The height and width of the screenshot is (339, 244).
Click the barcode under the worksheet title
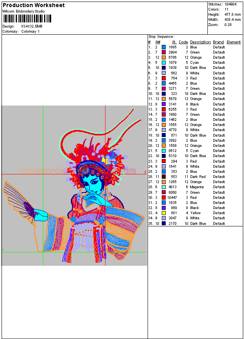coord(27,19)
